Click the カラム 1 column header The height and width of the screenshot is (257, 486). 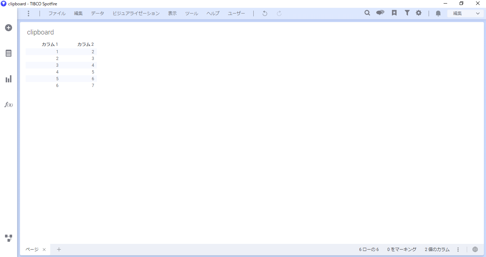tap(50, 44)
